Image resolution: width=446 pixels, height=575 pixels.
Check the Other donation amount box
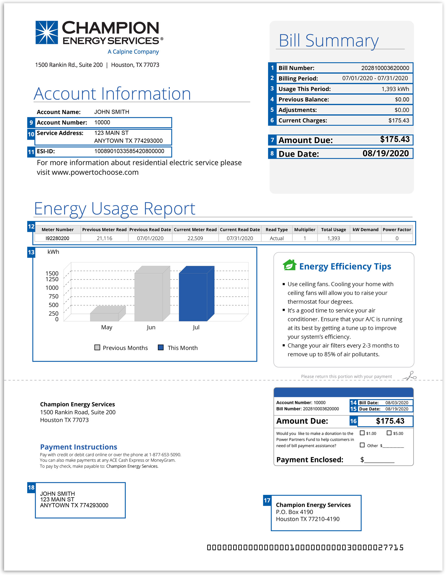point(362,445)
